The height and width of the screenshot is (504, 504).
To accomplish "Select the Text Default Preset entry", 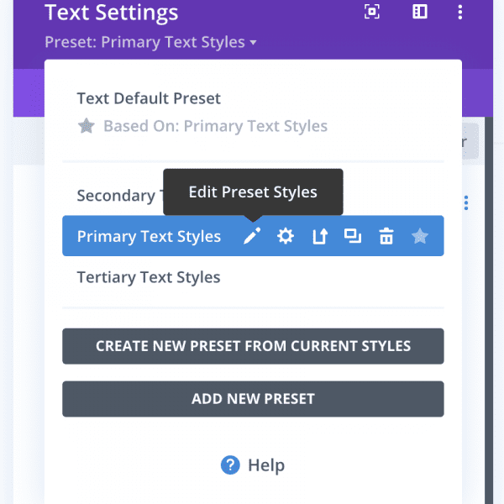I will coord(149,98).
